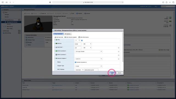
Task: Open Networking in the Navigator
Action: coord(8,33)
